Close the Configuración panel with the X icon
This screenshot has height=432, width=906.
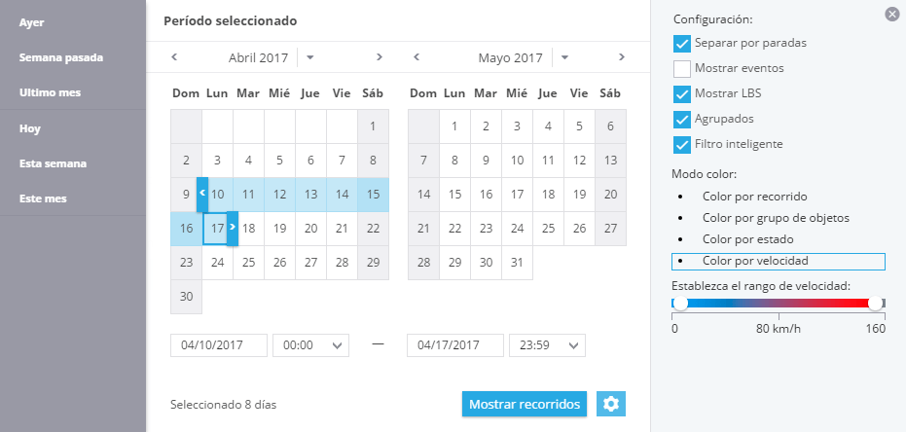pyautogui.click(x=891, y=15)
